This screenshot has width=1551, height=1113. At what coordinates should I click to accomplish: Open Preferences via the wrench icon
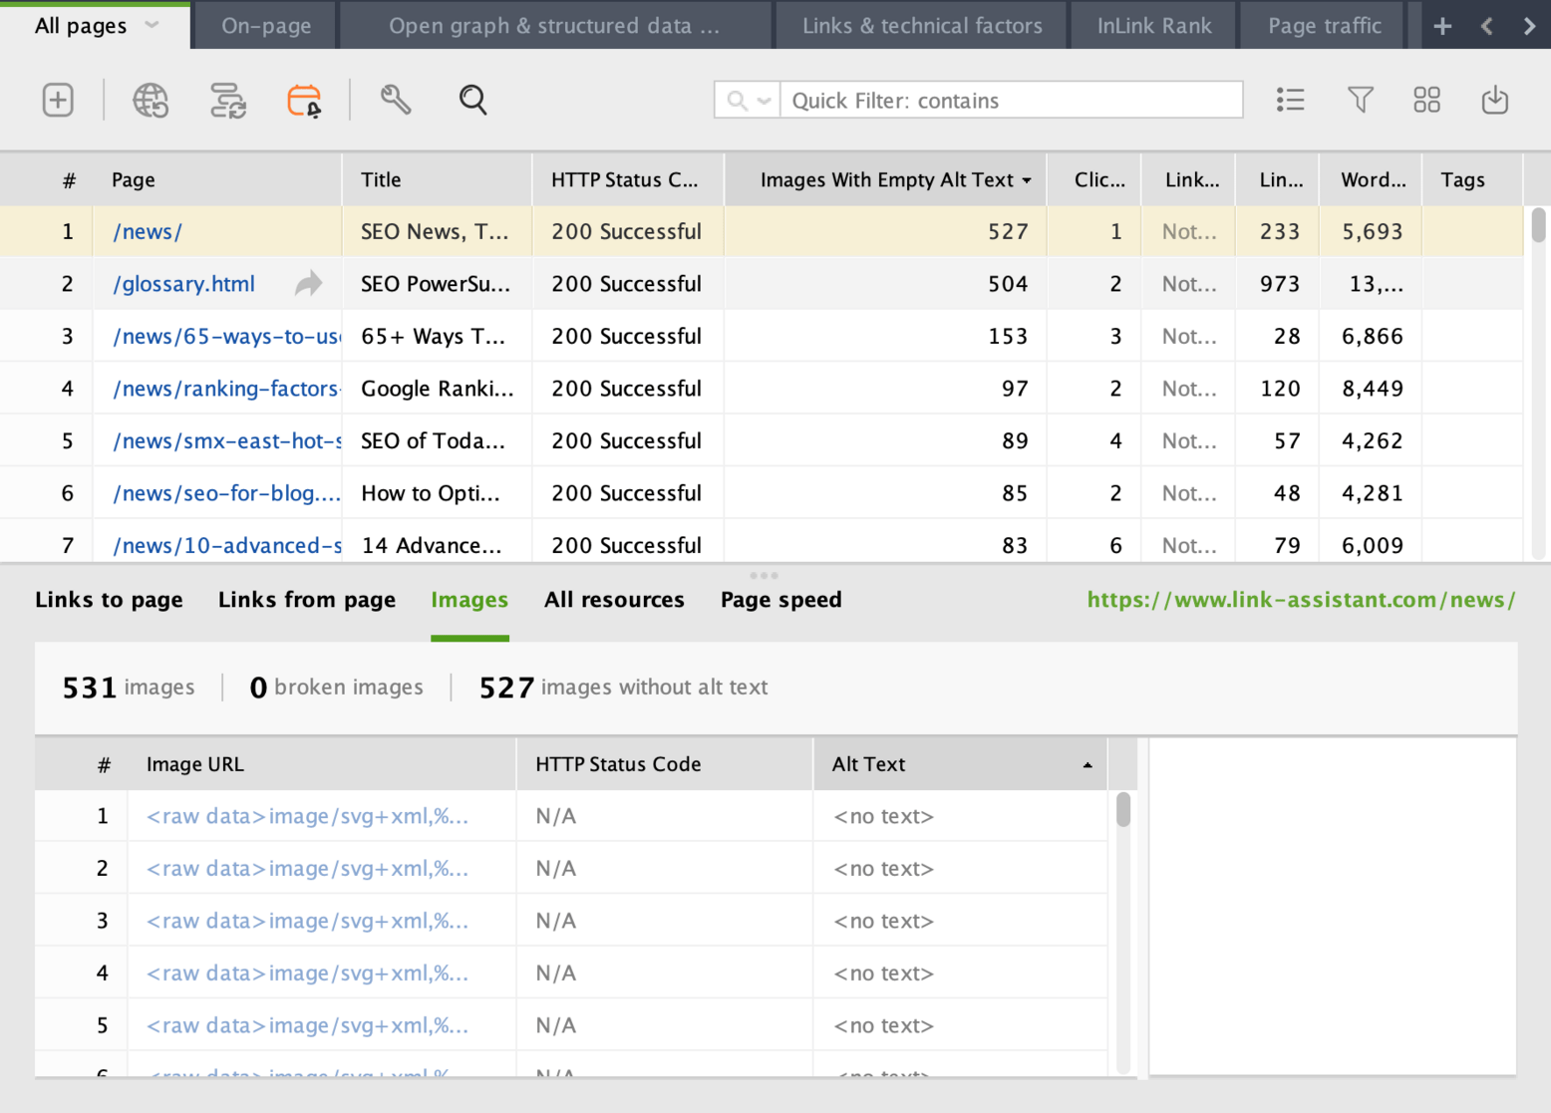[395, 100]
